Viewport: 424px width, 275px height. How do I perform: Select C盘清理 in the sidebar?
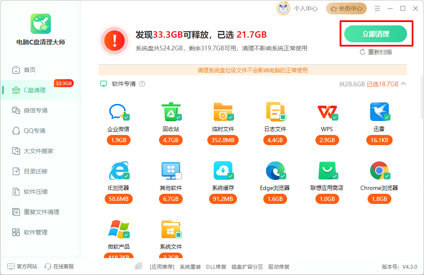41,90
